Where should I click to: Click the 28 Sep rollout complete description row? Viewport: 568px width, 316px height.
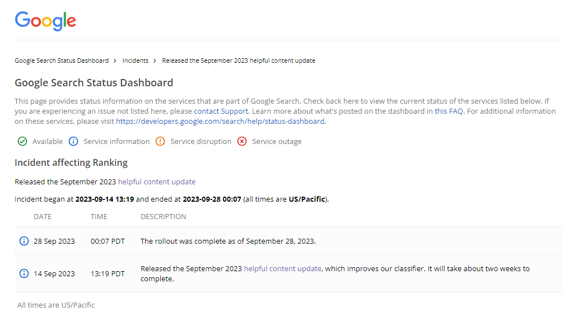[288, 241]
